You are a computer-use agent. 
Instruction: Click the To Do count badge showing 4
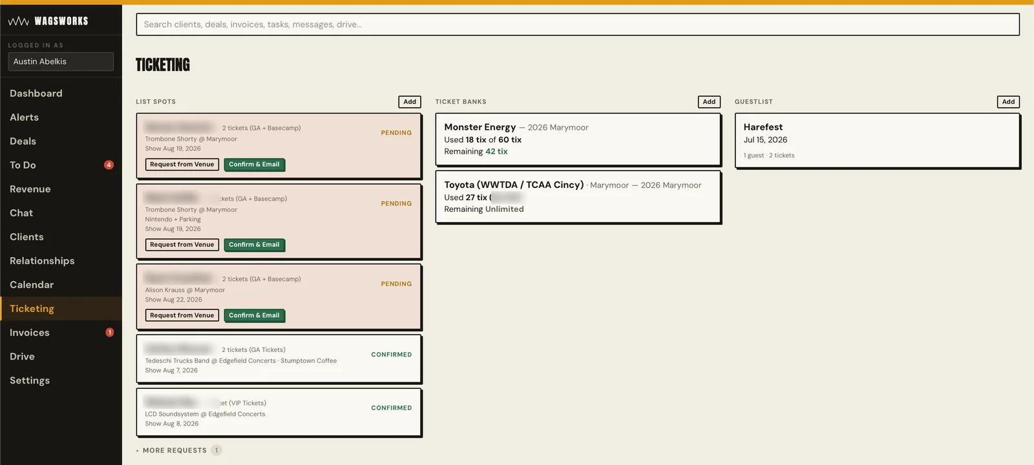[x=109, y=165]
